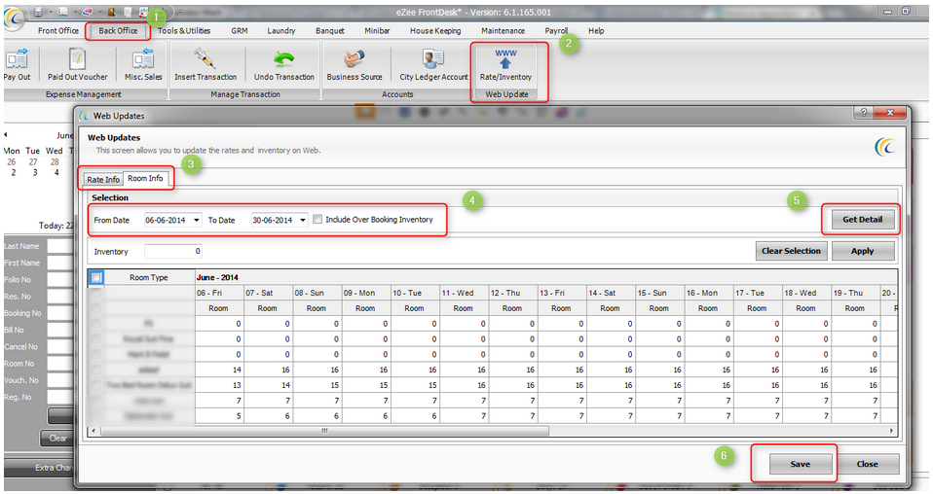Open City Ledger Account

point(433,64)
